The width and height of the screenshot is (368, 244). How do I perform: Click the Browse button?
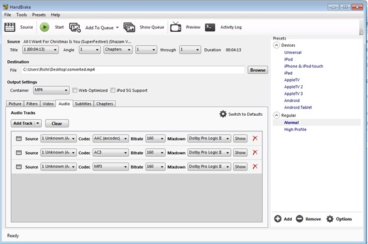(x=258, y=70)
